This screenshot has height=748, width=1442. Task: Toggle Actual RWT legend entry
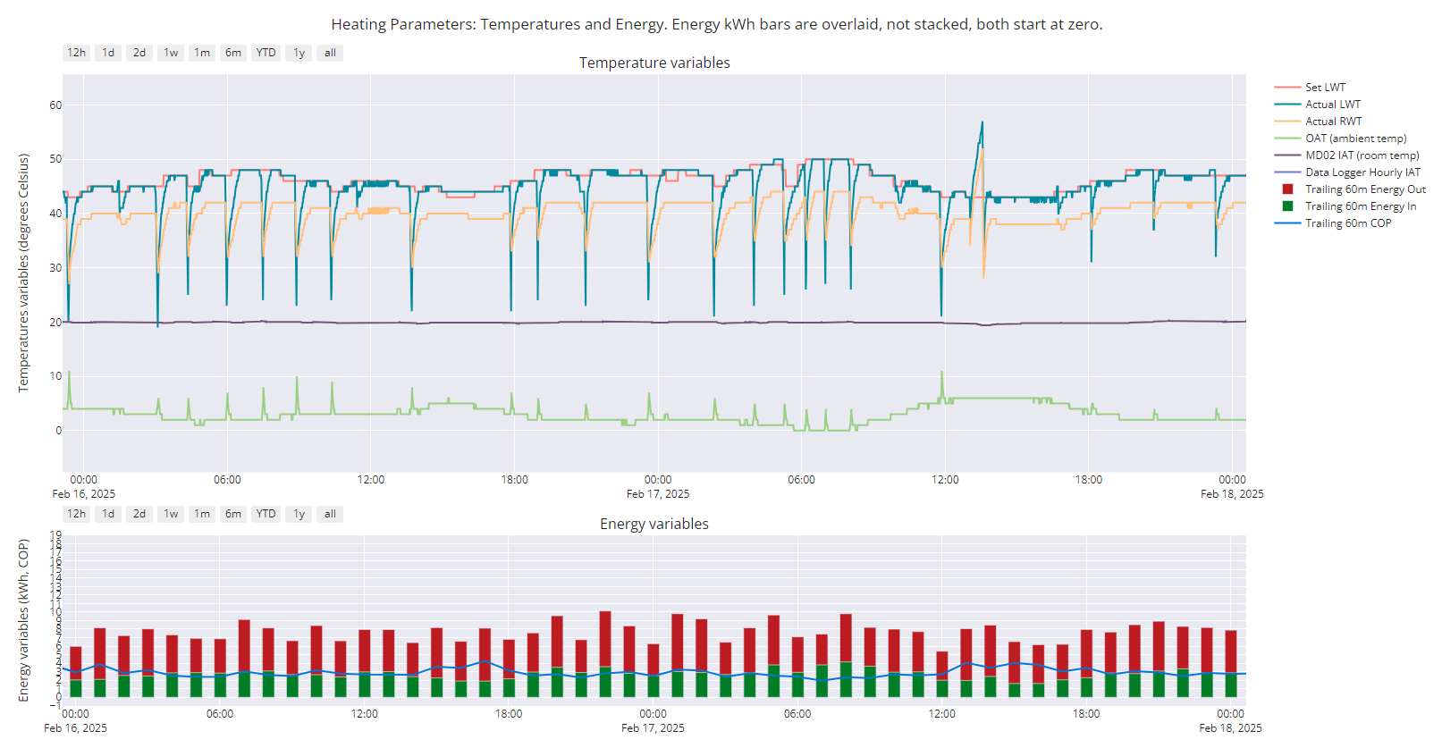[x=1333, y=122]
